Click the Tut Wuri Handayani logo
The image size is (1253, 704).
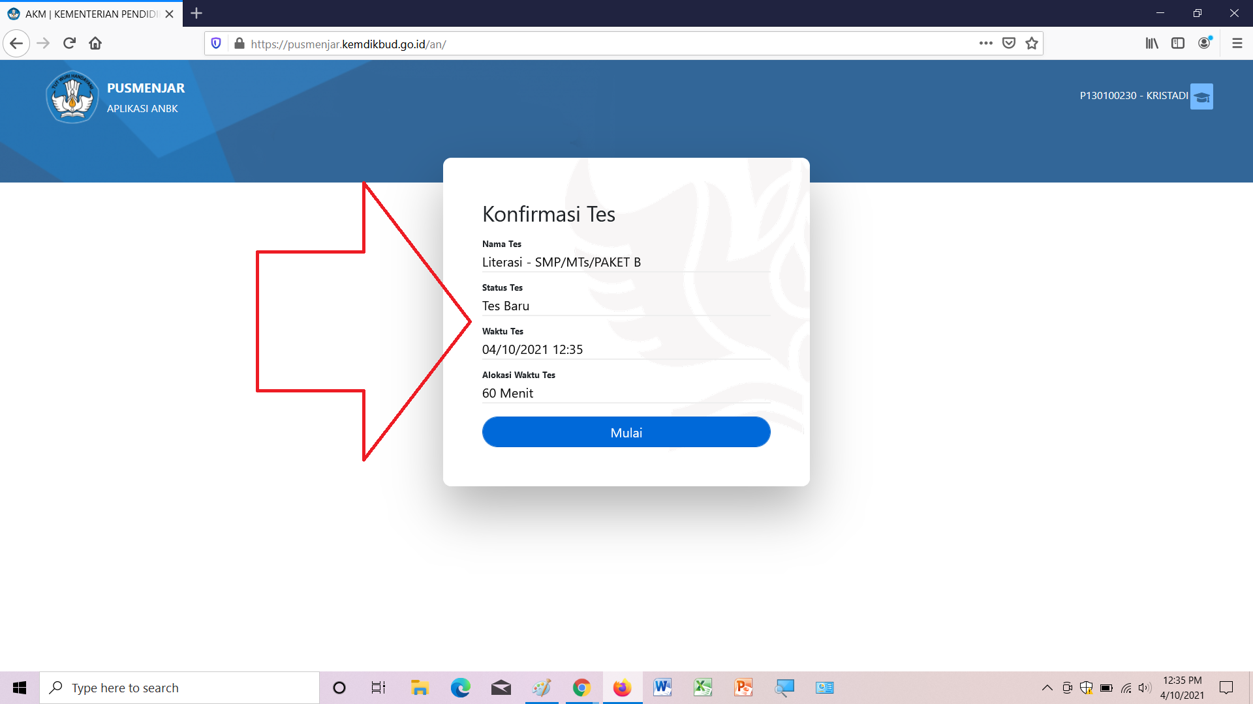click(72, 96)
